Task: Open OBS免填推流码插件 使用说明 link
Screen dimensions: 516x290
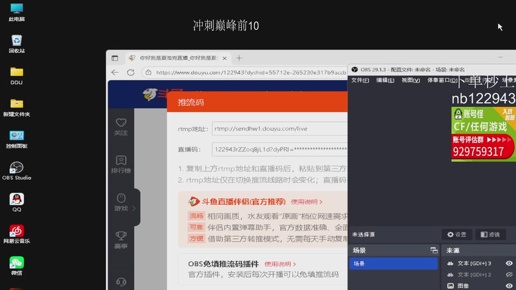Action: (x=281, y=264)
